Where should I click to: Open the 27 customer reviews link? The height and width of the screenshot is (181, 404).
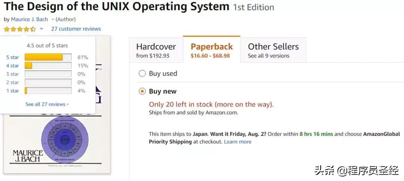coord(76,29)
